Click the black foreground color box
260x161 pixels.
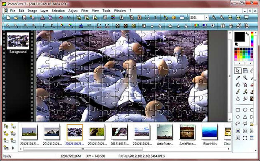coord(239,37)
